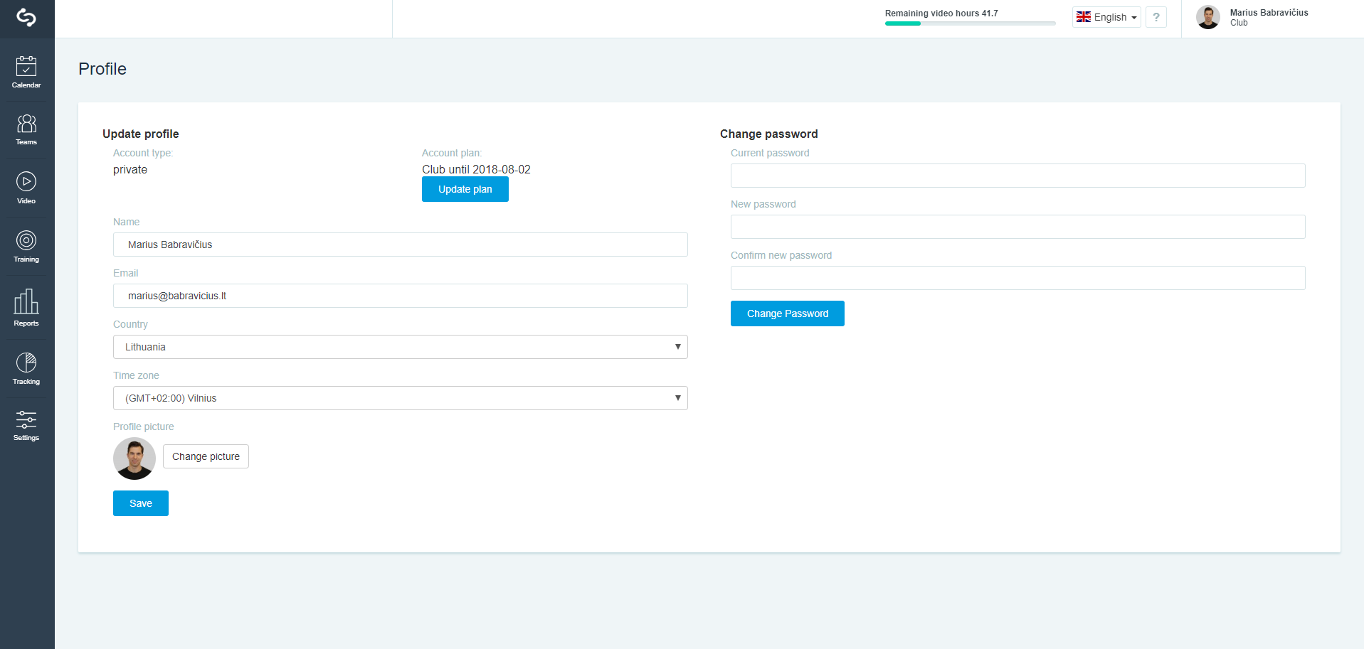Click the app logo in top-left corner
Image resolution: width=1364 pixels, height=649 pixels.
point(26,17)
